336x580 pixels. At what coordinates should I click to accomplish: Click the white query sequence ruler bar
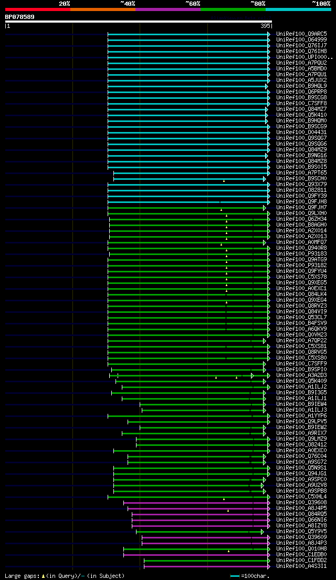pos(139,22)
